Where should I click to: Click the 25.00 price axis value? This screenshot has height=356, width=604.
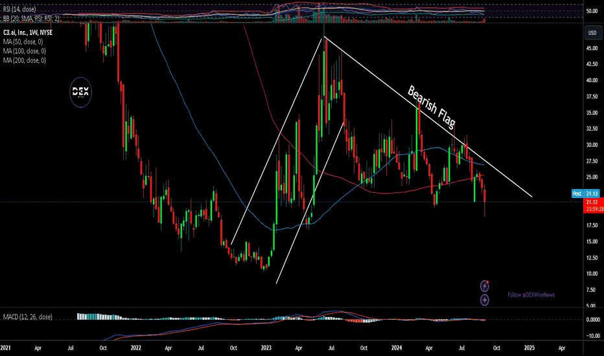point(592,177)
